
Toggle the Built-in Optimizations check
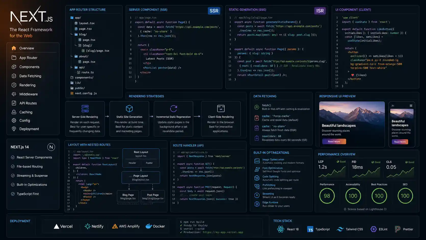point(13,184)
